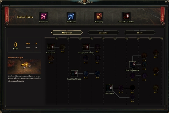The height and width of the screenshot is (113, 169).
Task: Click the first level marker on level bar
Action: point(57,38)
